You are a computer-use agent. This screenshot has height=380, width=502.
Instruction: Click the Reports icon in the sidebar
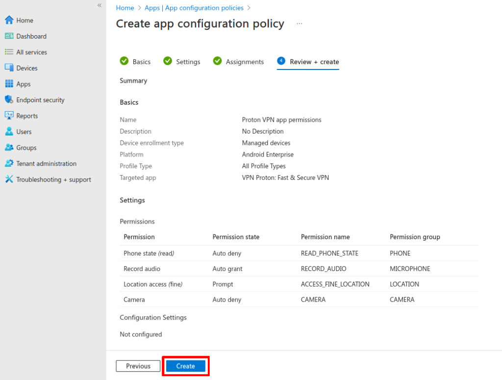point(9,115)
